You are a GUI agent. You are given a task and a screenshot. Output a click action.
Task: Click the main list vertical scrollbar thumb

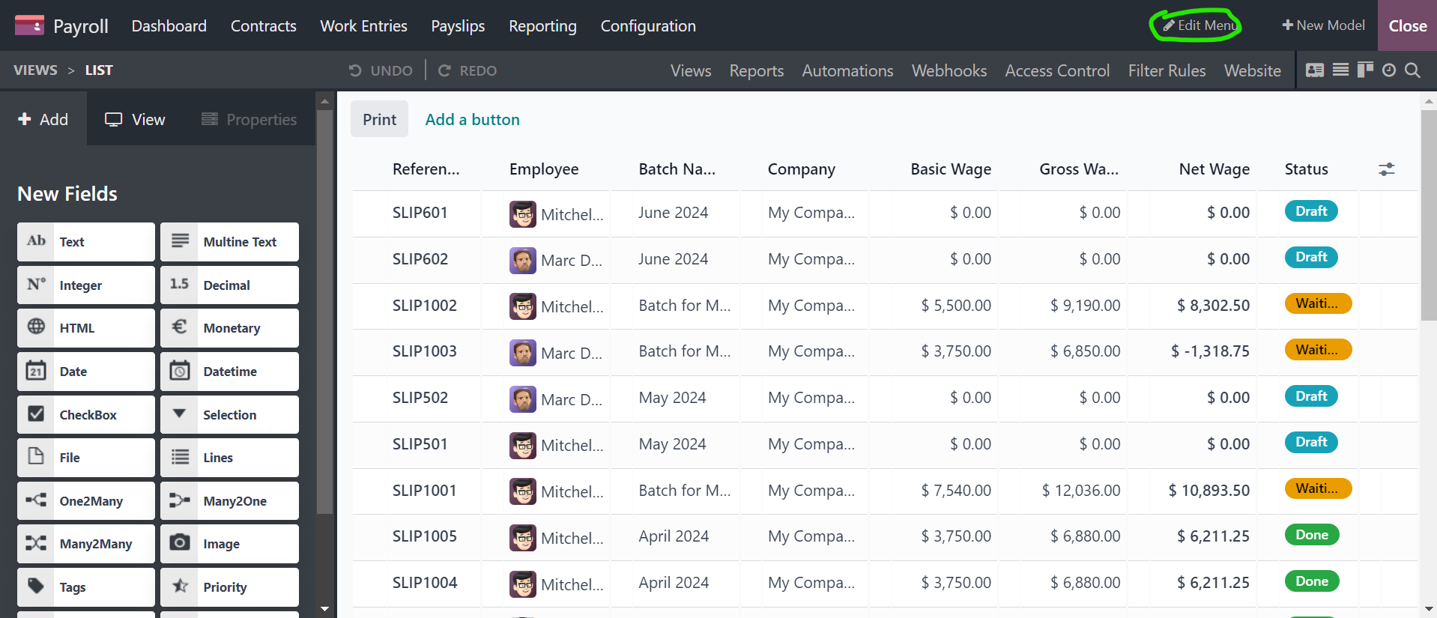point(1429,216)
